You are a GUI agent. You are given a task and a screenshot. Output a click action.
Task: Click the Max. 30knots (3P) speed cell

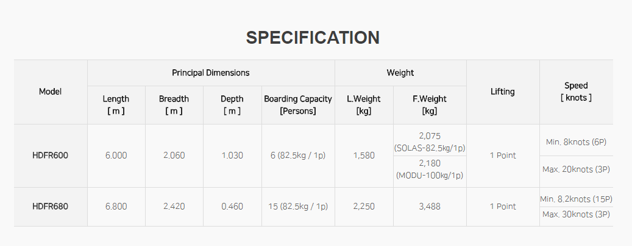[576, 214]
